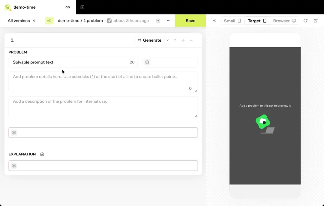
Task: Click the save disk icon near timestamp
Action: click(109, 21)
